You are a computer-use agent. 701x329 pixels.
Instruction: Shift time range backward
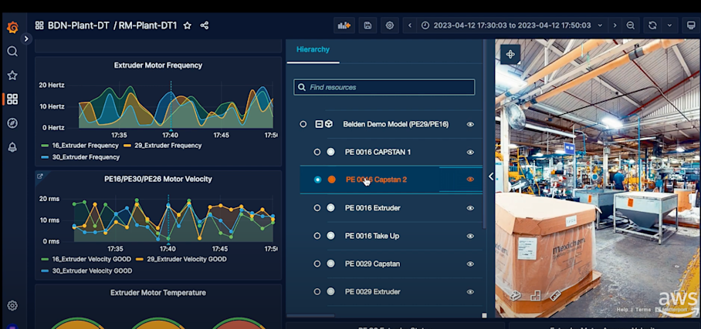pyautogui.click(x=409, y=25)
